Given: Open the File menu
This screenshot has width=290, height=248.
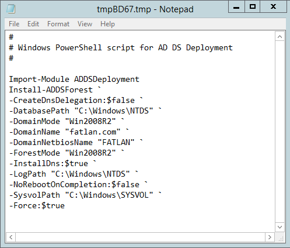Looking at the screenshot, I should coord(14,24).
